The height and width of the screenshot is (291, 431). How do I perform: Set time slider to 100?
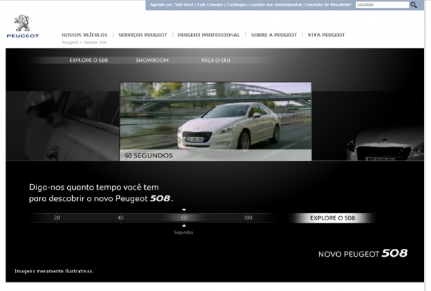[248, 218]
